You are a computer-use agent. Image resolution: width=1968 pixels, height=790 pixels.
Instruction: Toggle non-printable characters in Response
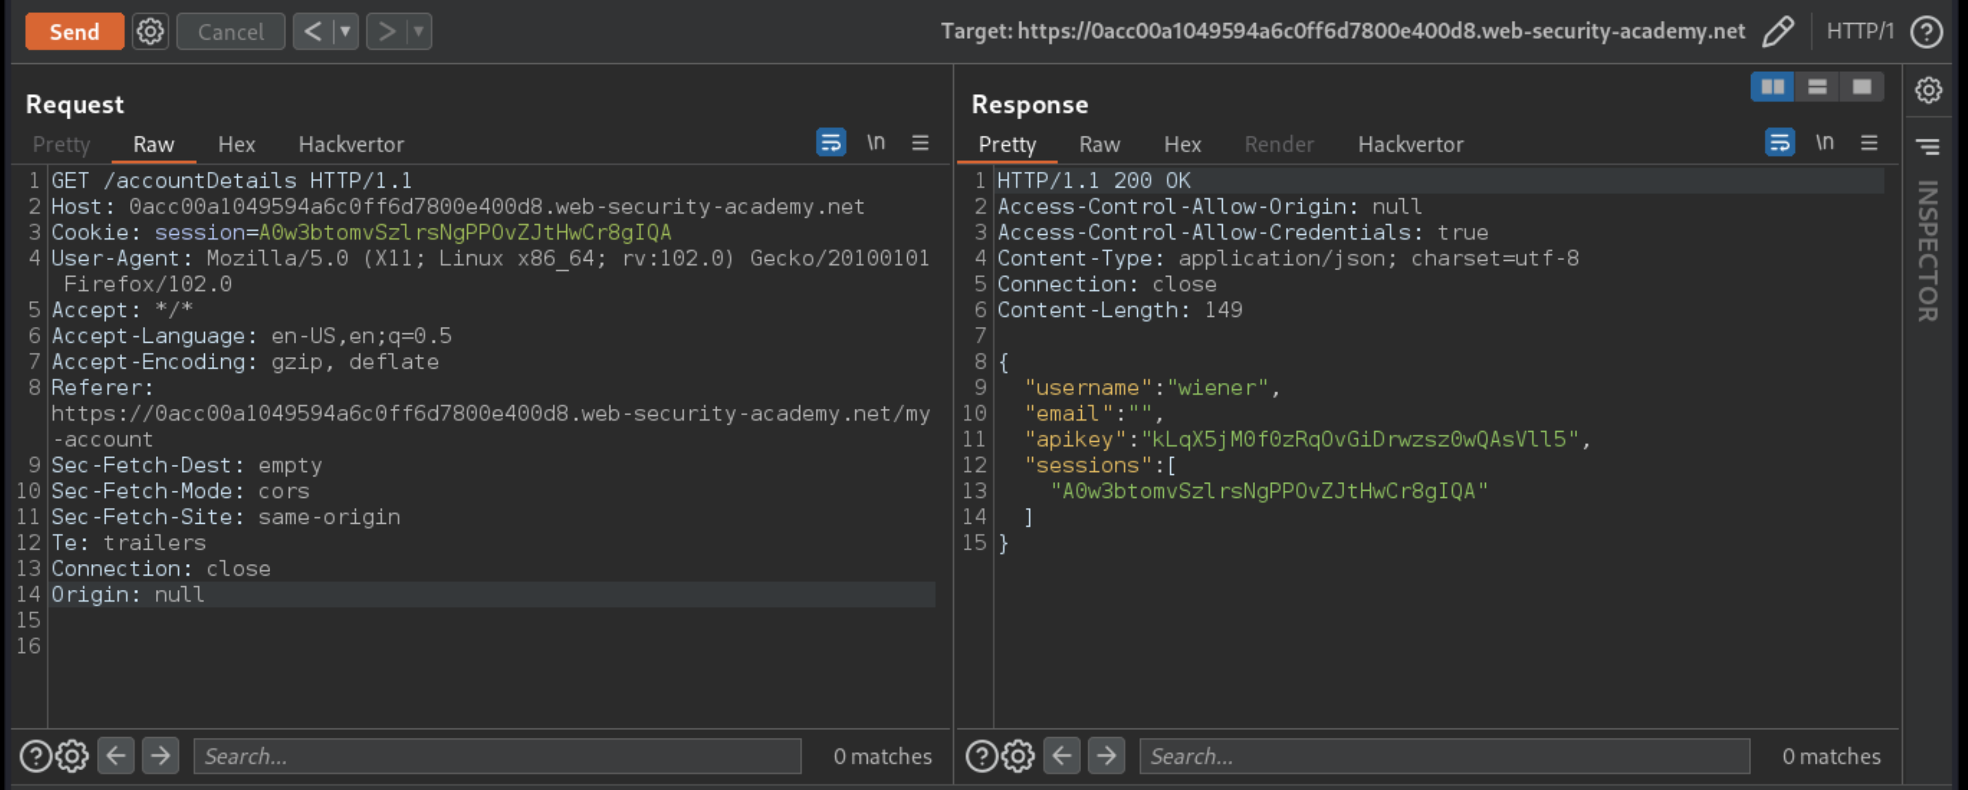[1824, 142]
